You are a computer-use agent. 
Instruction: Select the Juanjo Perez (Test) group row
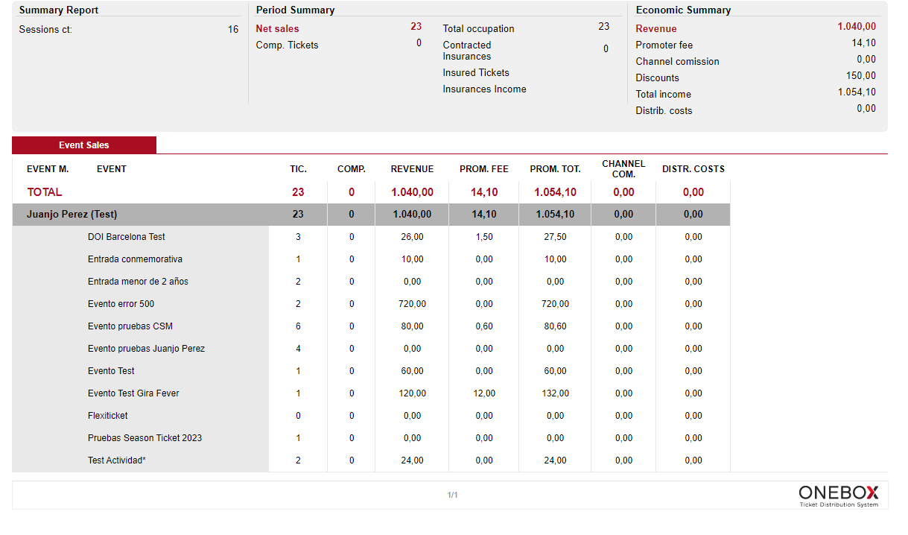pyautogui.click(x=72, y=215)
